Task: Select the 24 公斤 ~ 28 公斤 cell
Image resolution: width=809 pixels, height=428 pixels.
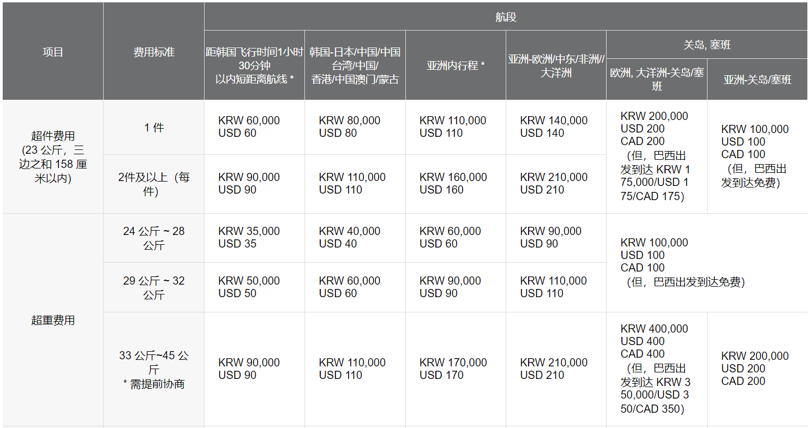Action: [154, 238]
